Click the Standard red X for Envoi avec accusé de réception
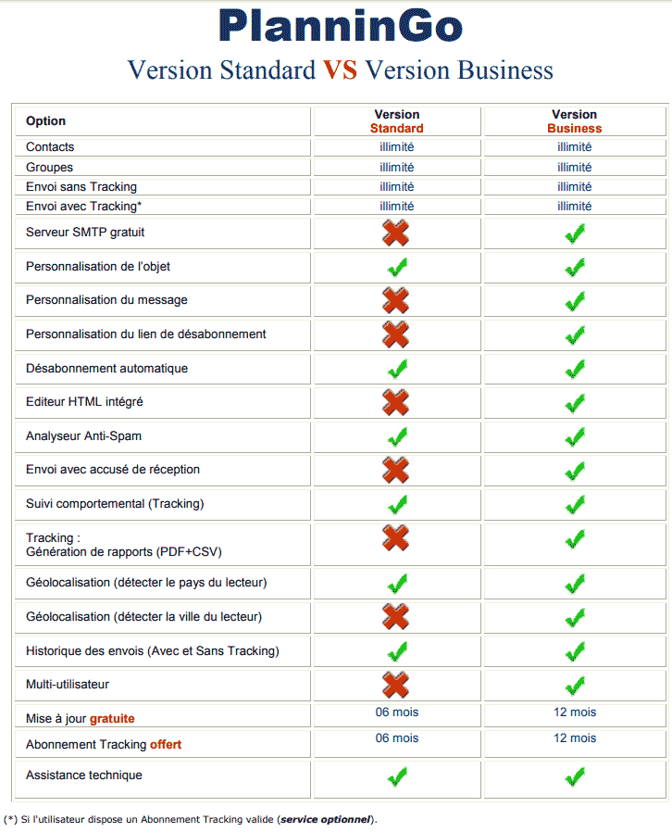The height and width of the screenshot is (832, 672). tap(396, 470)
